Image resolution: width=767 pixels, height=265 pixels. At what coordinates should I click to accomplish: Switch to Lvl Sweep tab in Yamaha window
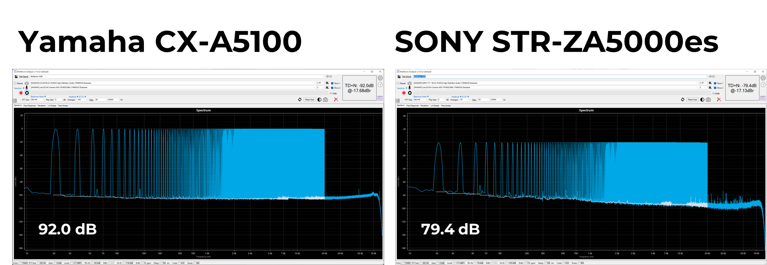[x=52, y=106]
